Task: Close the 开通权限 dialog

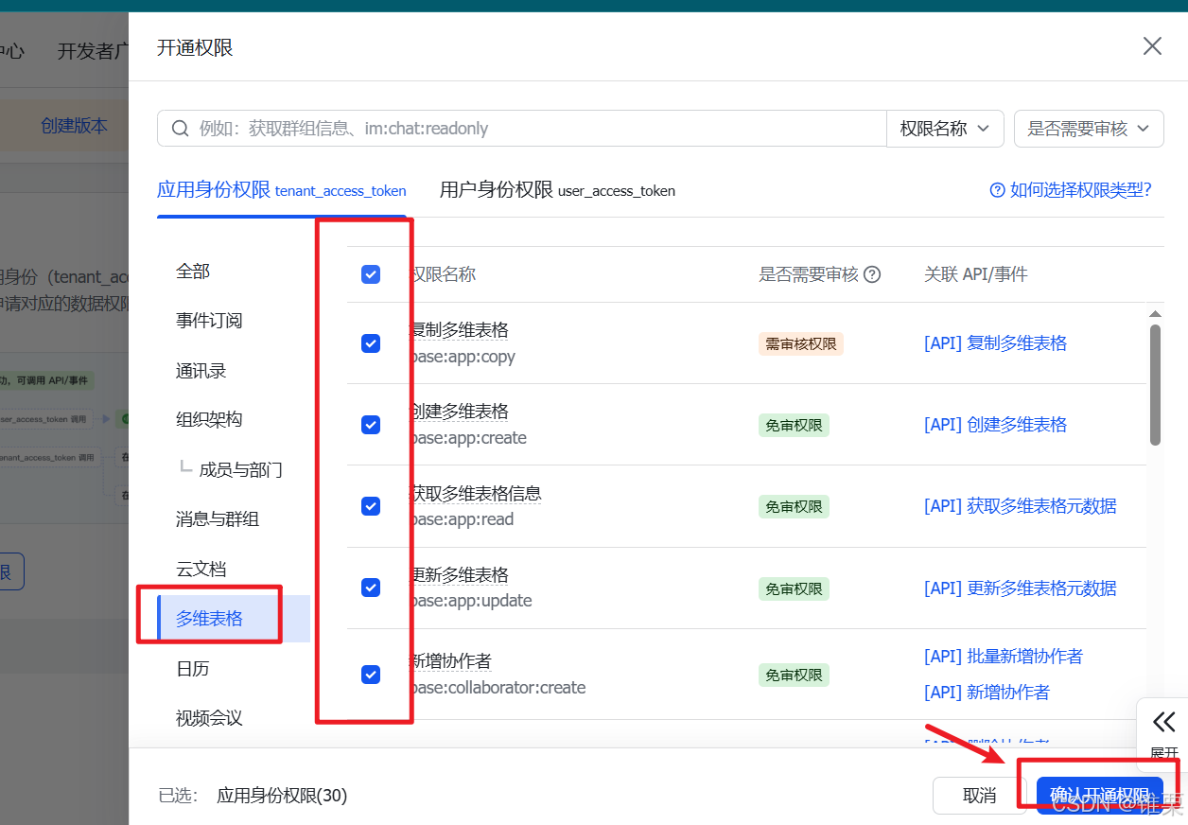Action: tap(1152, 46)
